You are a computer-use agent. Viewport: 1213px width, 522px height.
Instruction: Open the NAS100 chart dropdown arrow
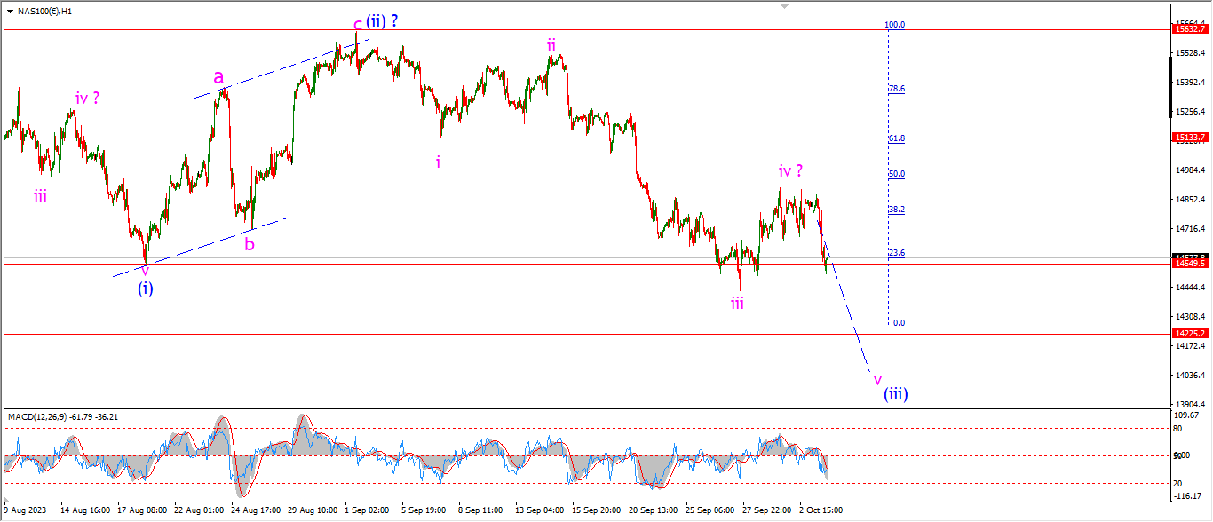tap(10, 12)
